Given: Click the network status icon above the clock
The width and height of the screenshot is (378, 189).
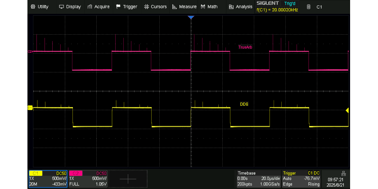Looking at the screenshot, I should coord(344,173).
